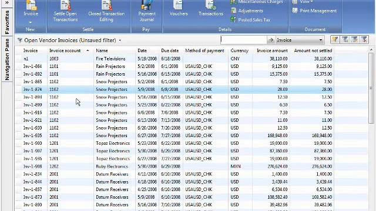
Task: Sort by Method of payment column header
Action: (204, 51)
